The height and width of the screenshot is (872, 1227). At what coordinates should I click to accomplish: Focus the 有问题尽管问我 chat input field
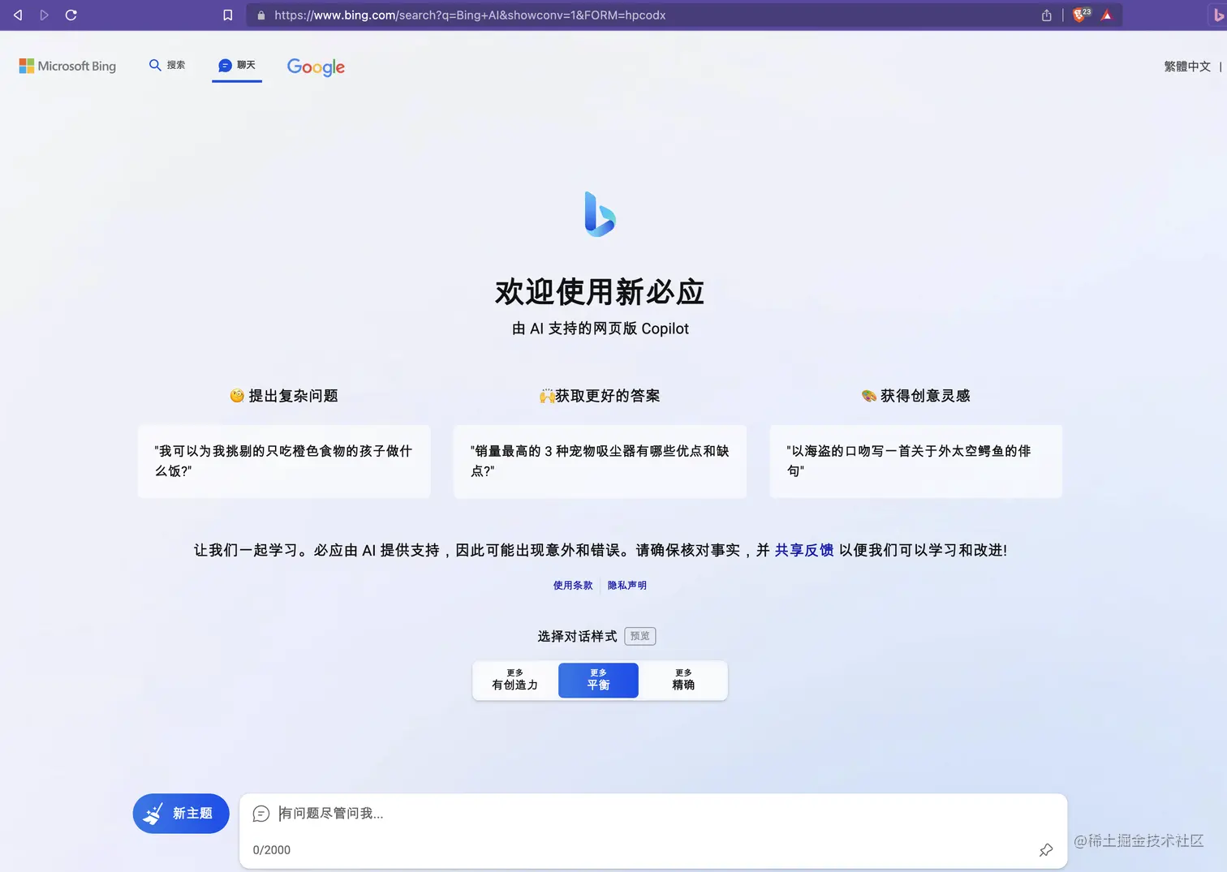[x=653, y=814]
